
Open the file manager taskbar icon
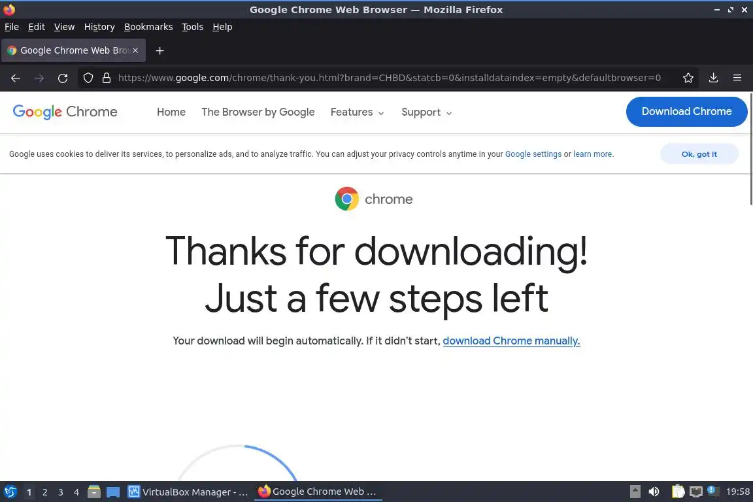(x=94, y=492)
